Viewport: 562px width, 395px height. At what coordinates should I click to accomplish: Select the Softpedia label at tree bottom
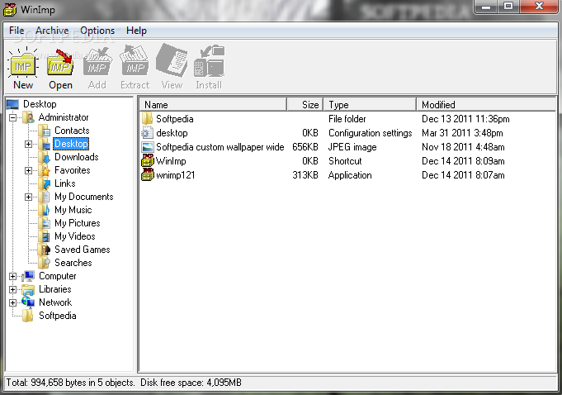point(57,316)
